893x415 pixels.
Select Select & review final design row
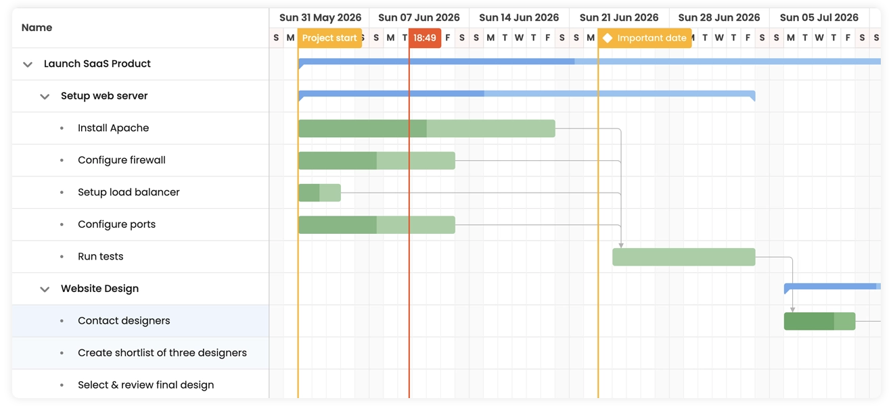tap(141, 385)
